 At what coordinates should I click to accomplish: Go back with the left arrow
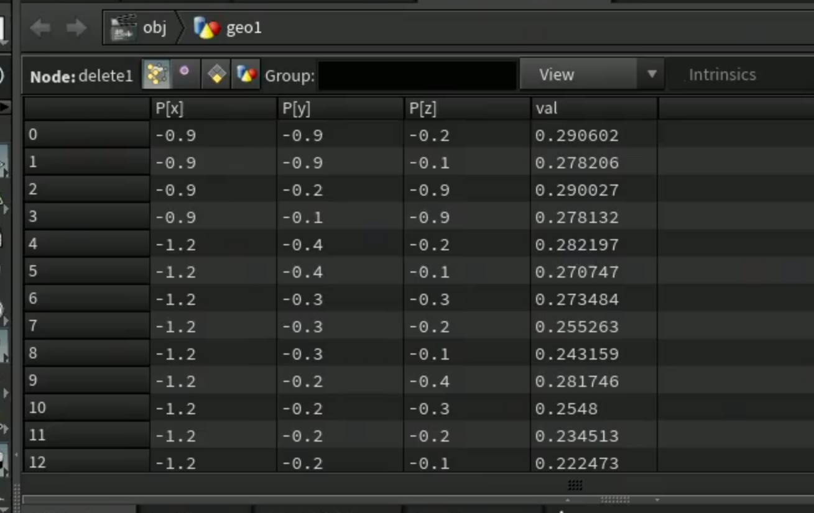click(x=40, y=28)
